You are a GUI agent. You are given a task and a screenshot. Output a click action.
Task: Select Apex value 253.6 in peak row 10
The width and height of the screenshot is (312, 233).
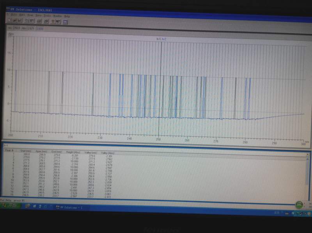point(41,181)
